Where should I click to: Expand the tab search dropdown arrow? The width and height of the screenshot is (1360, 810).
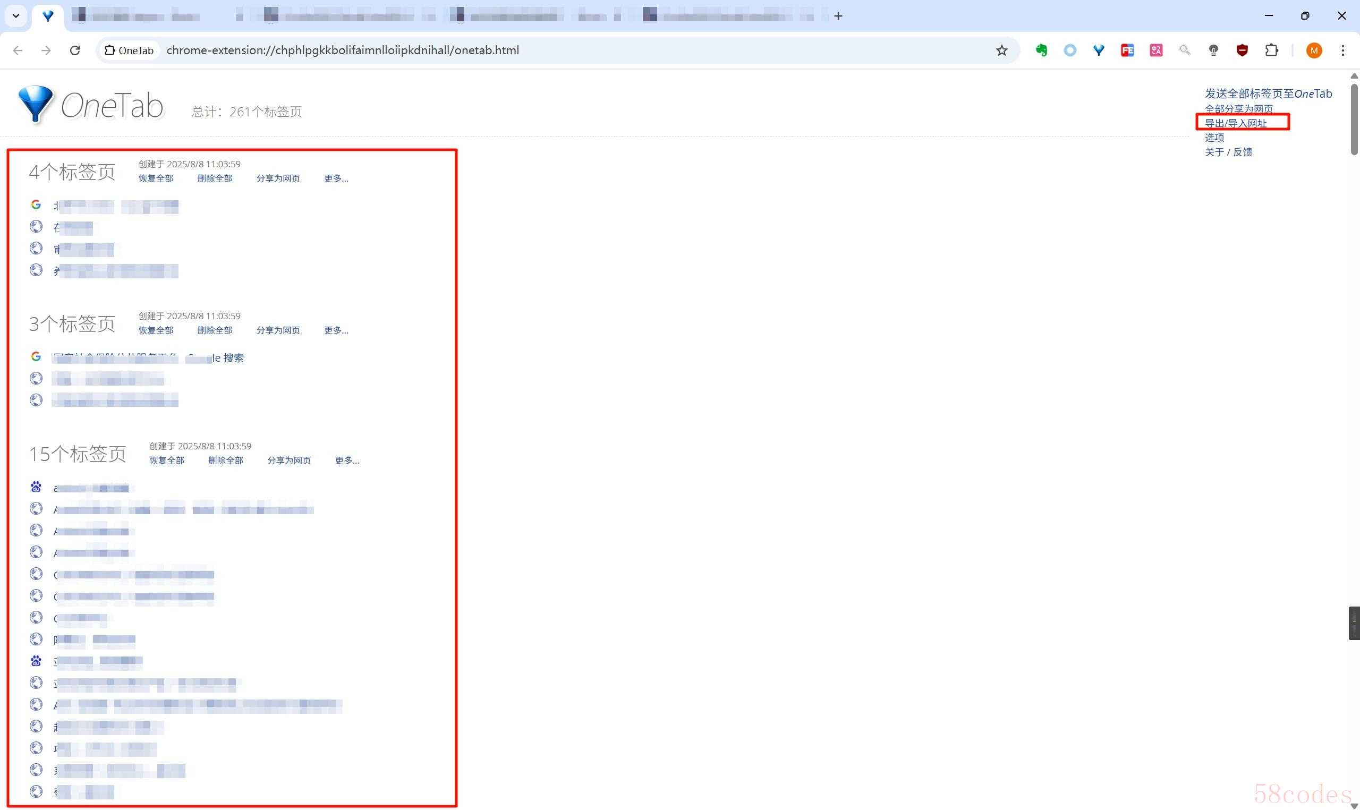point(16,16)
